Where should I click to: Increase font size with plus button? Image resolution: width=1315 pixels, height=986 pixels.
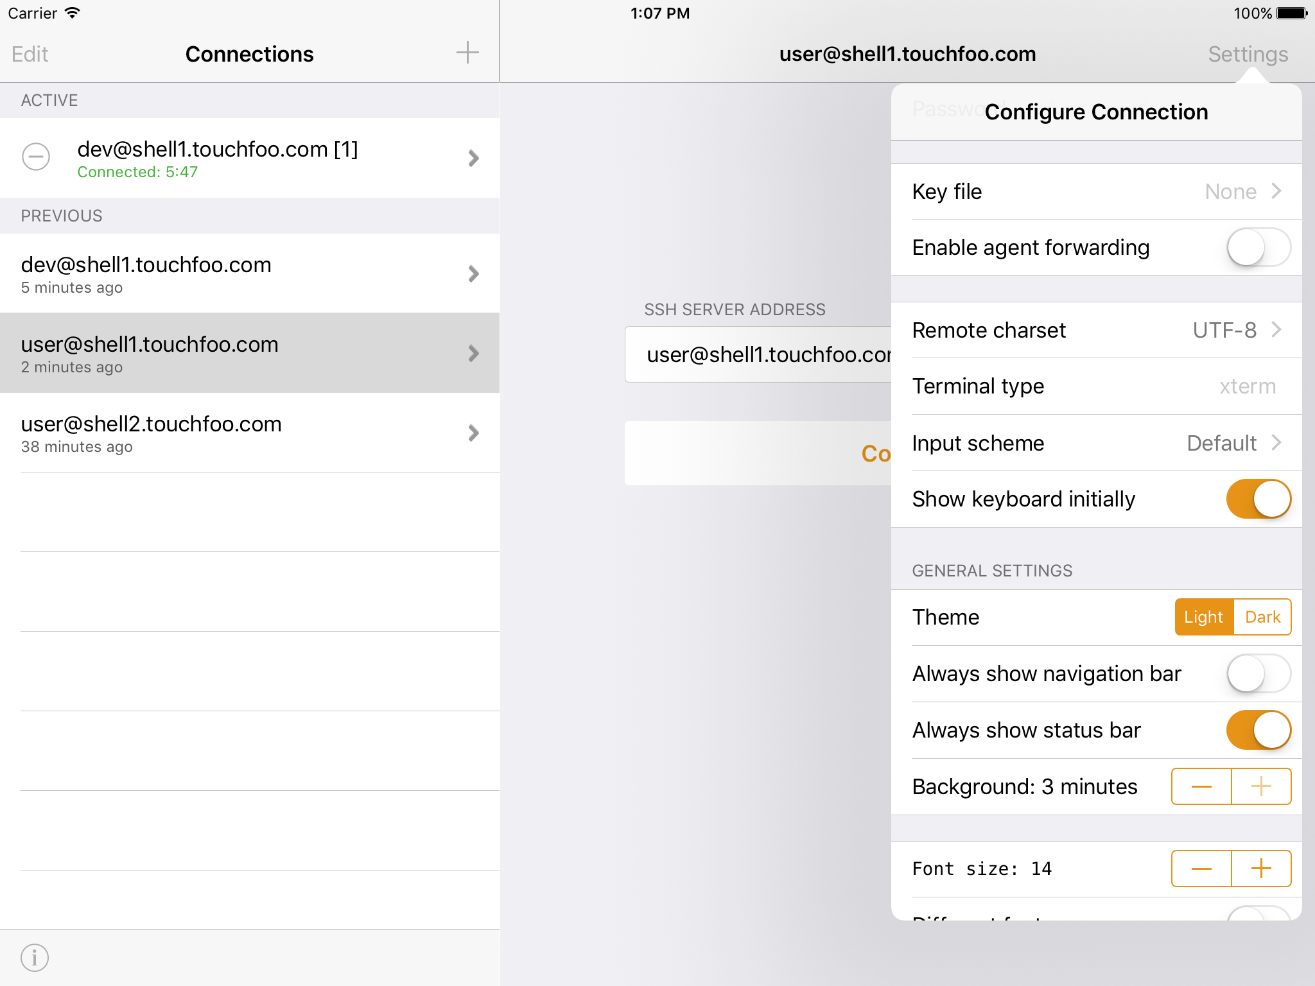click(x=1261, y=869)
